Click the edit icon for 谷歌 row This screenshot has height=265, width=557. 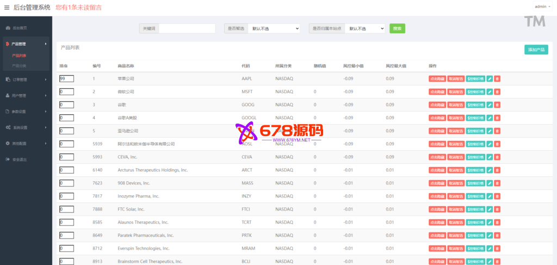coord(490,105)
